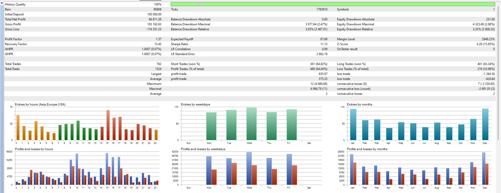Screen dimensions: 501x193
Task: Click the Profits and losses by hours title
Action: click(x=34, y=149)
